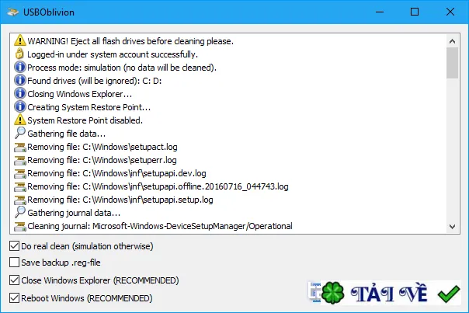
Task: Click the warning icon beside 'Eject all flash drives'
Action: pos(19,40)
